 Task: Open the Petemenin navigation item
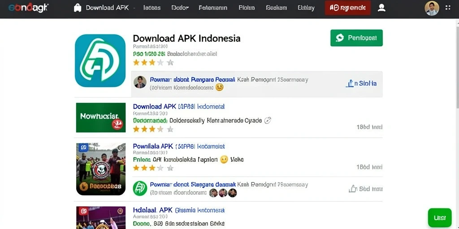pos(213,8)
